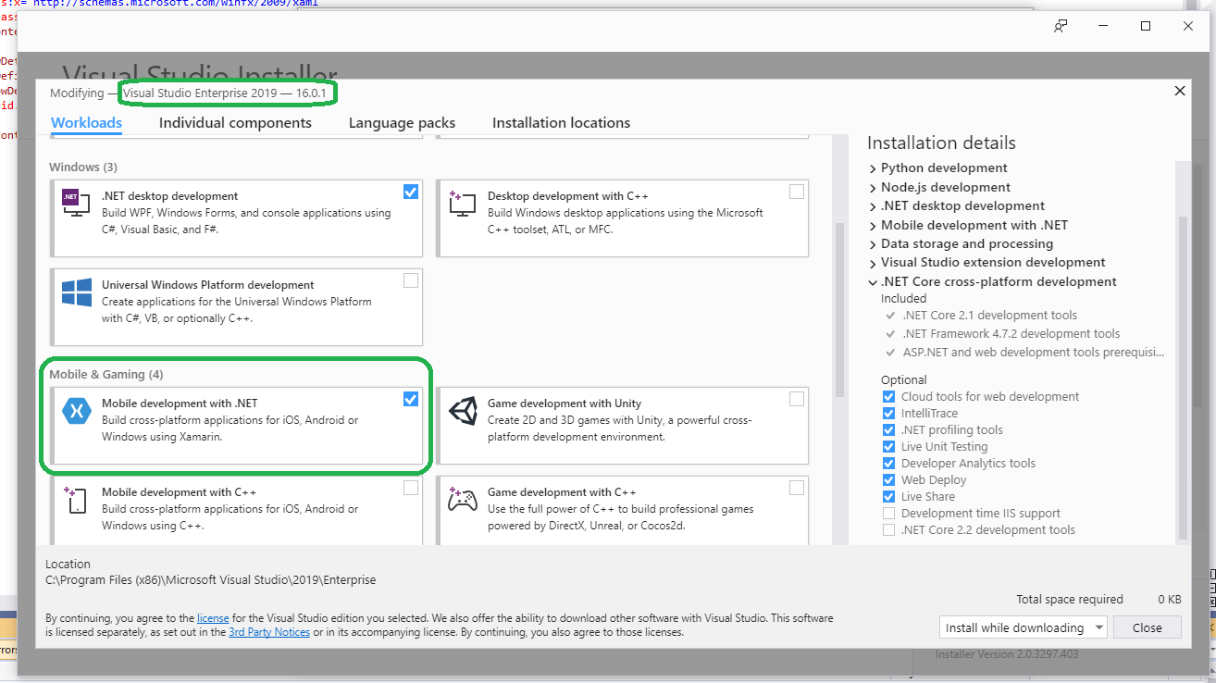Open the Install while downloading dropdown
Screen dimensions: 1216x683
(x=1023, y=627)
